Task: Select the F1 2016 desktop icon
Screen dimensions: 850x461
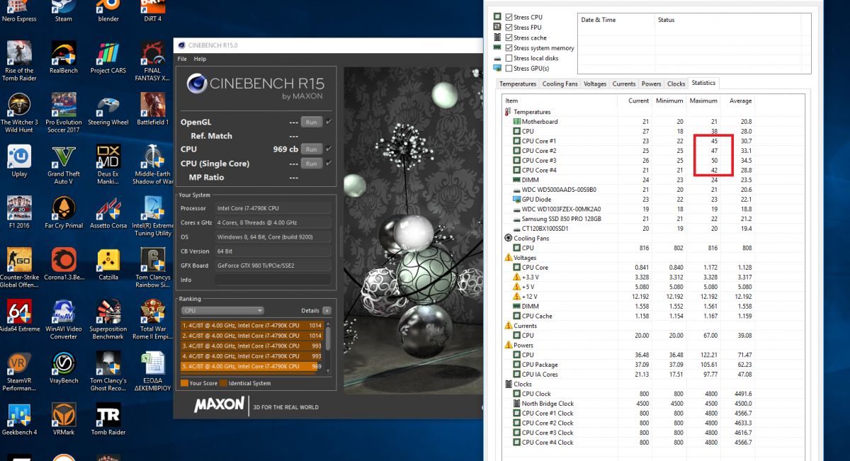Action: pyautogui.click(x=19, y=212)
